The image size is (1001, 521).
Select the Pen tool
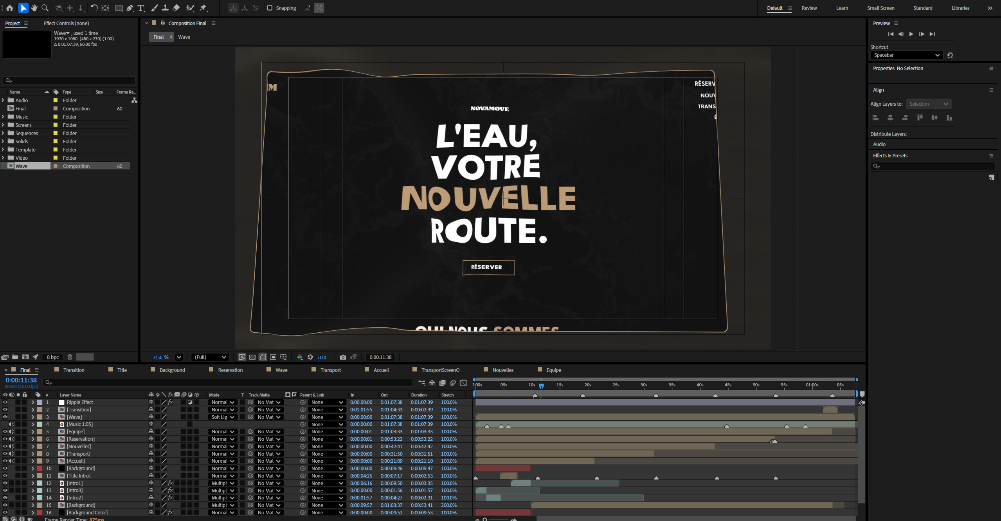[130, 8]
